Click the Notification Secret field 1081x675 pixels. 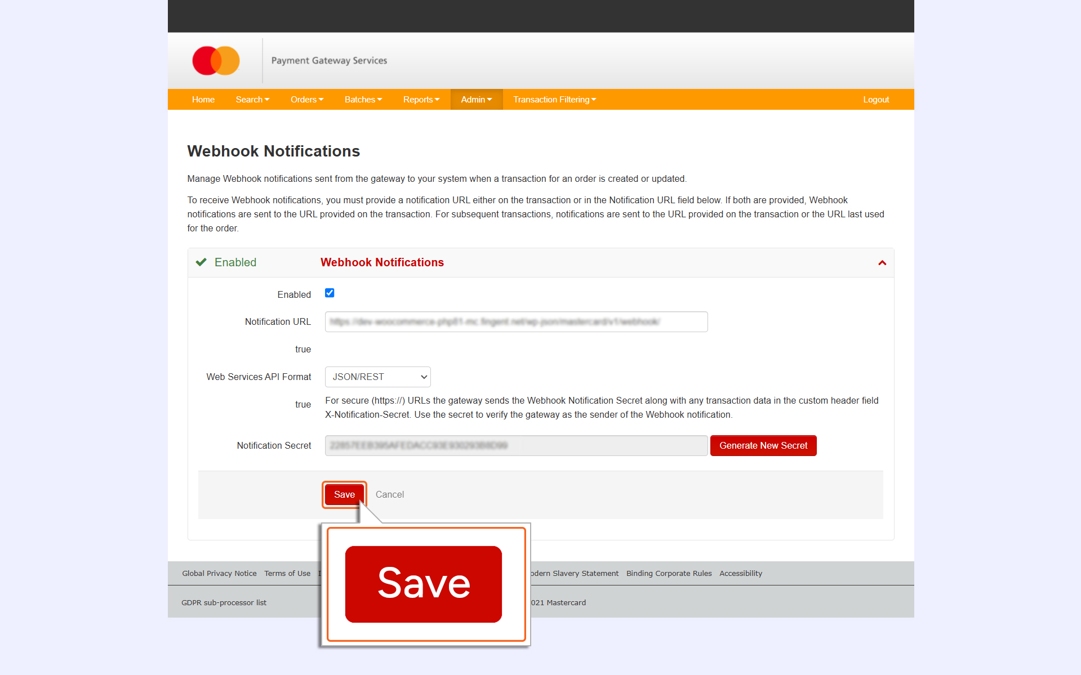(517, 446)
